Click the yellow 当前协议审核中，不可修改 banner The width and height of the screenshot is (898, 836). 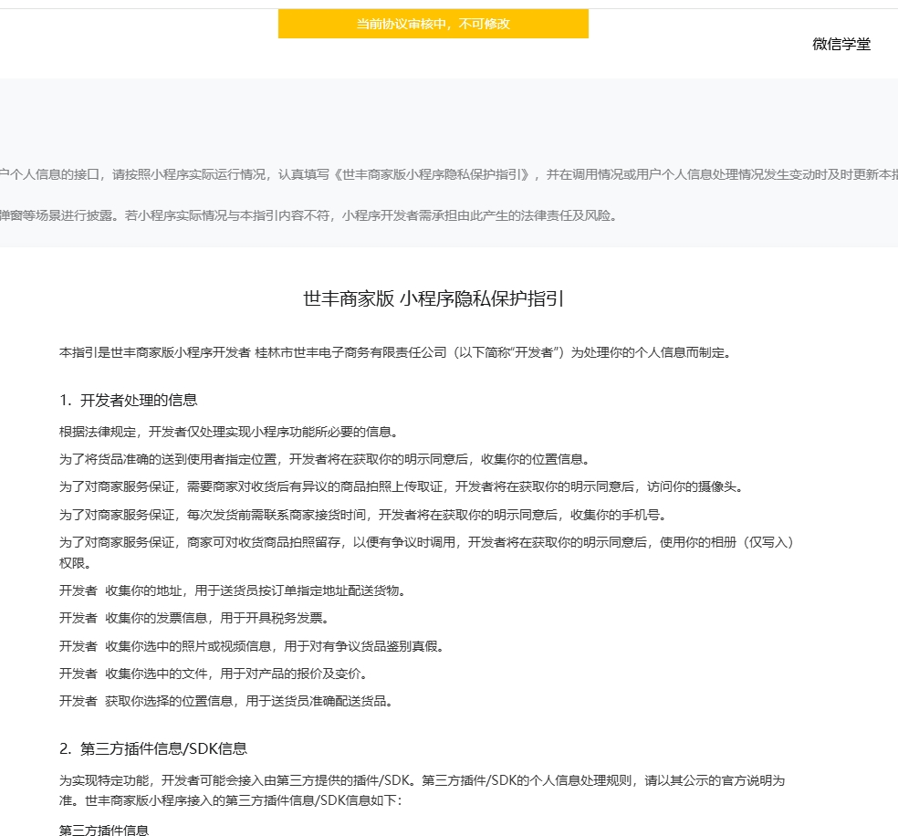[433, 24]
